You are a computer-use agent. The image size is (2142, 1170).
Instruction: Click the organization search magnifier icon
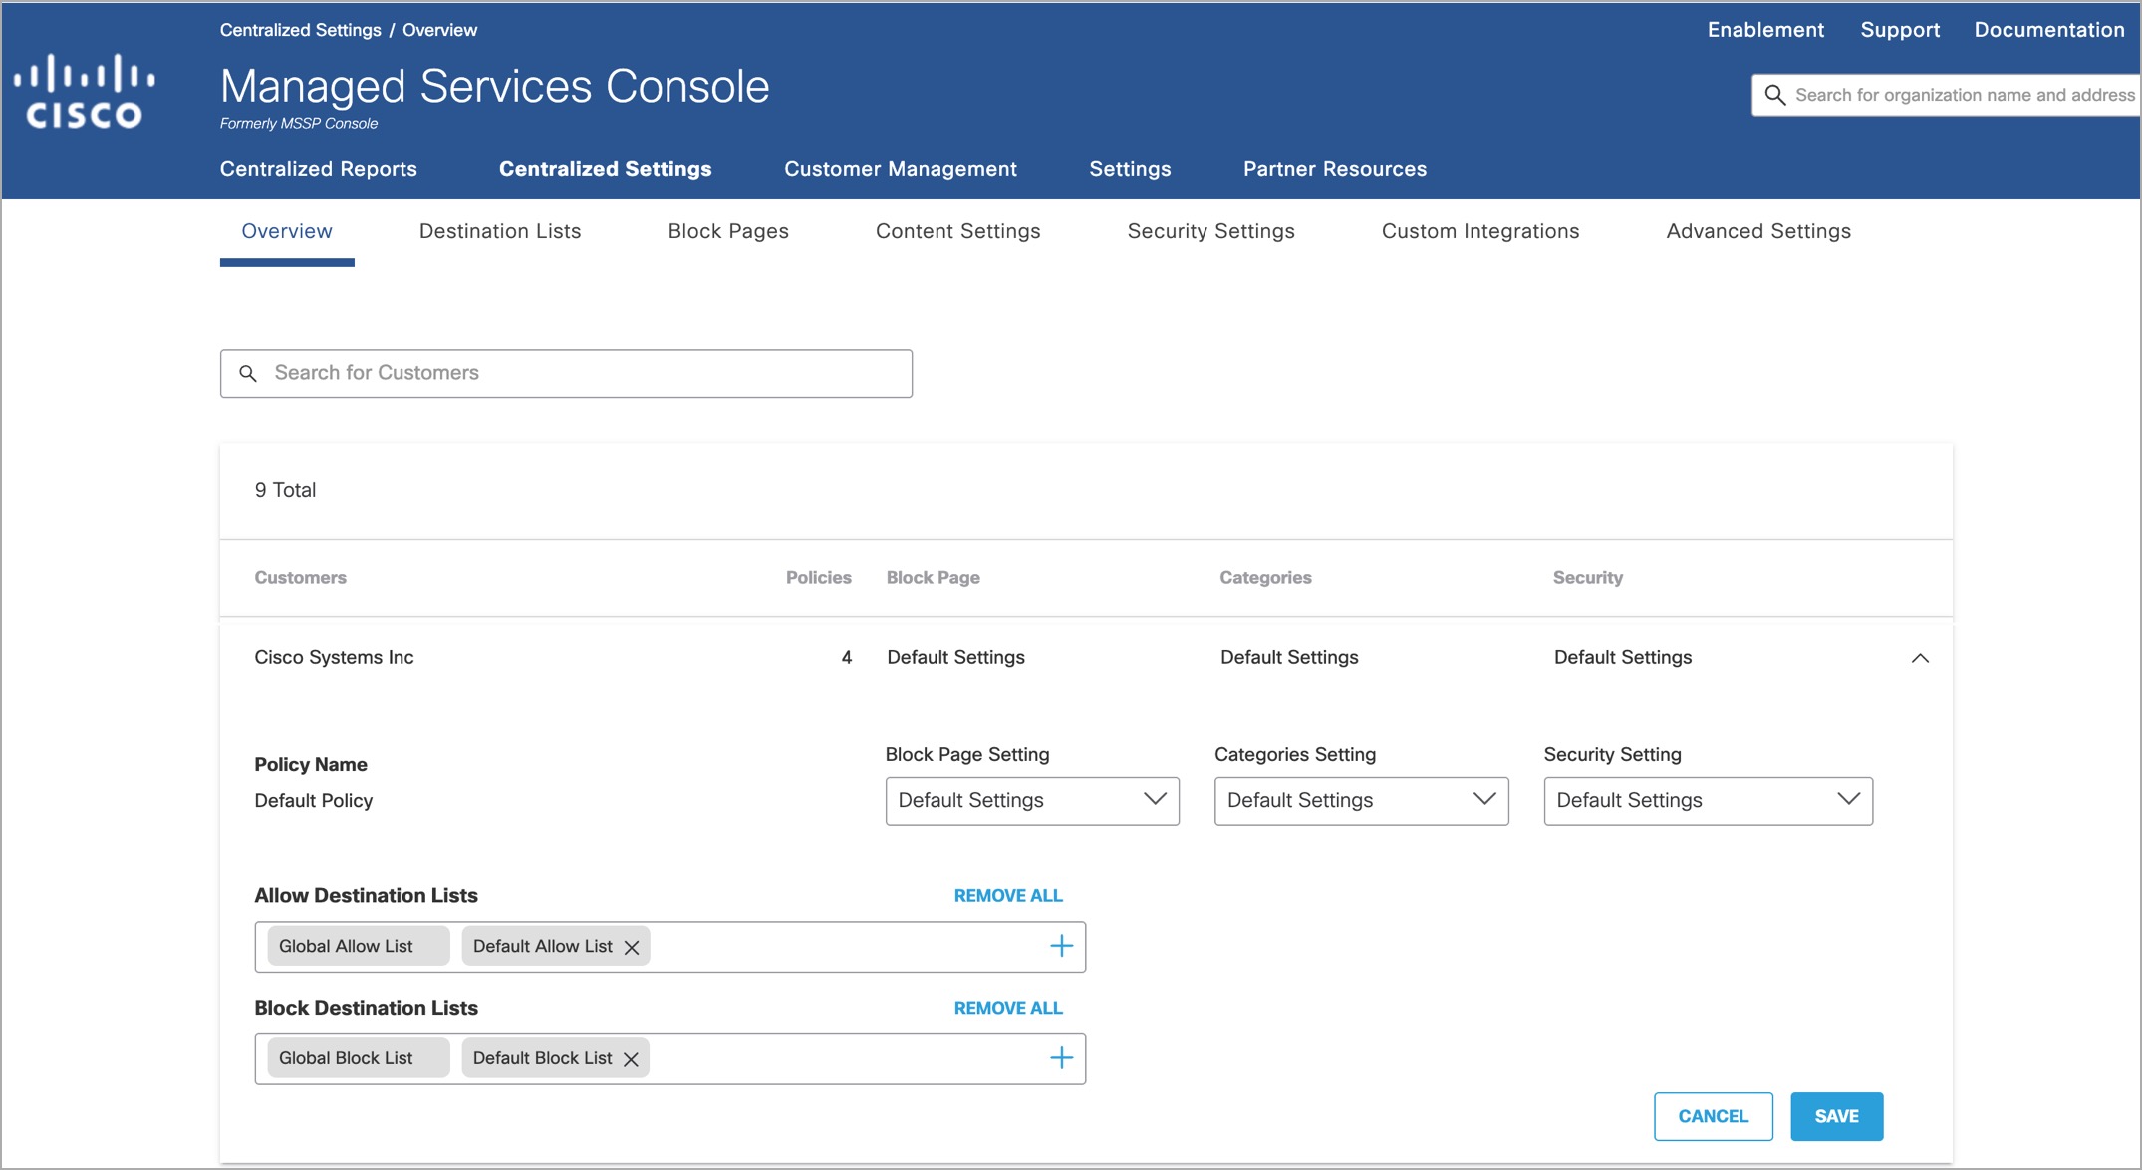[x=1774, y=95]
